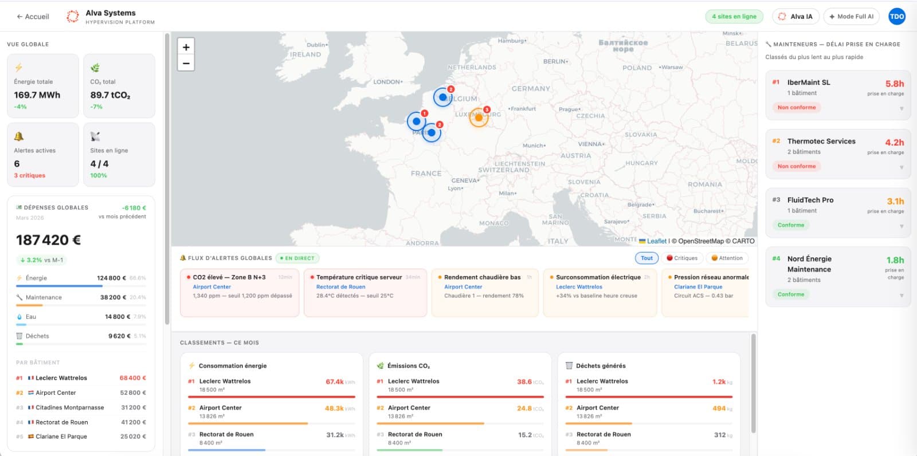Enable Mode Full AI
Image resolution: width=917 pixels, height=456 pixels.
852,17
